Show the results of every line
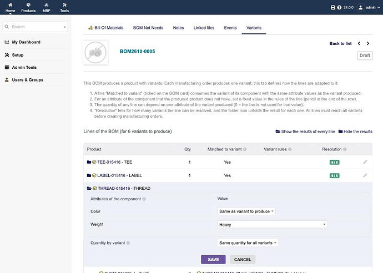Viewport: 383px width, 273px height. click(x=305, y=132)
